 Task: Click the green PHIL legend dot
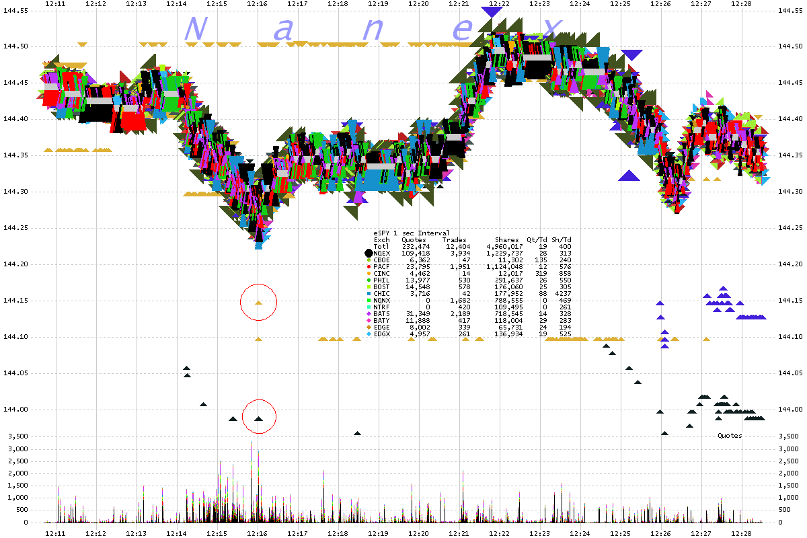tap(368, 280)
